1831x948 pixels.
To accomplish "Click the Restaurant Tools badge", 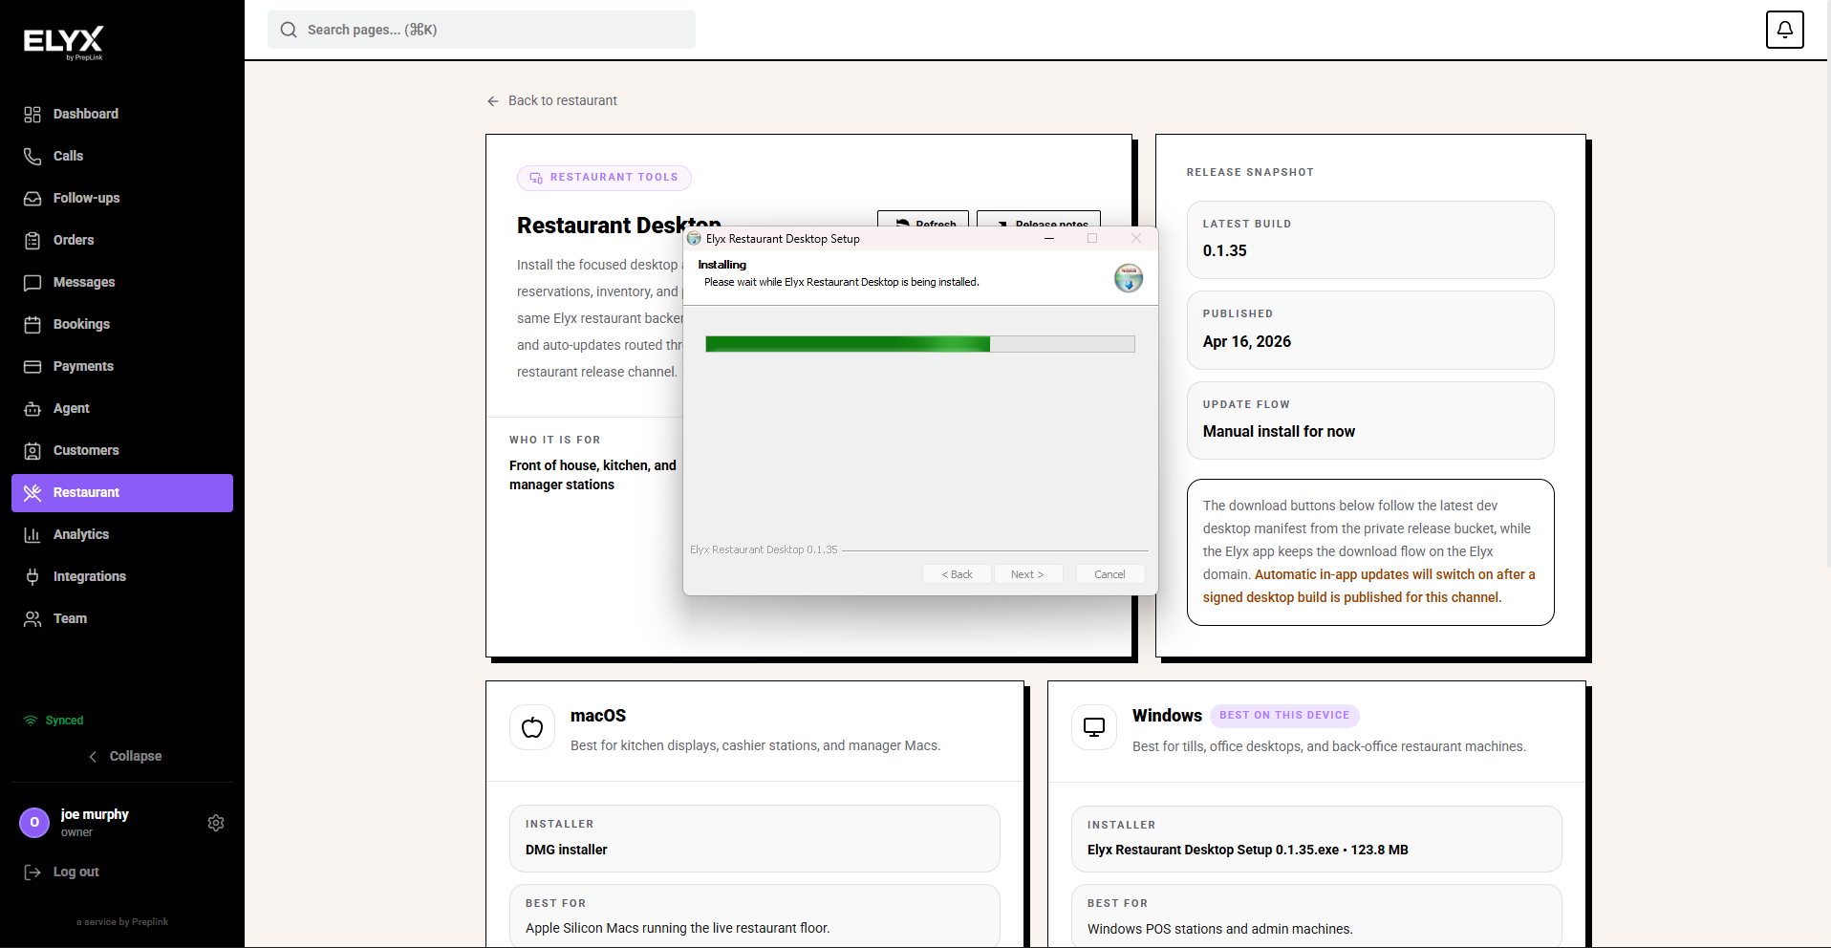I will coord(604,178).
